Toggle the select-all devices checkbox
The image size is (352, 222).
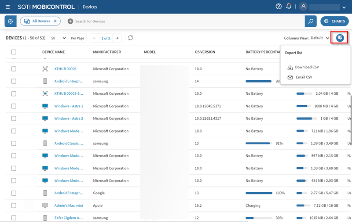point(14,52)
